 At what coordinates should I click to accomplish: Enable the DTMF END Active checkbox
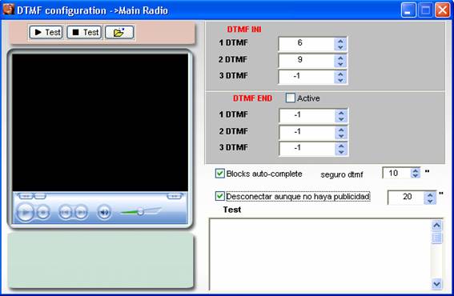pyautogui.click(x=290, y=98)
